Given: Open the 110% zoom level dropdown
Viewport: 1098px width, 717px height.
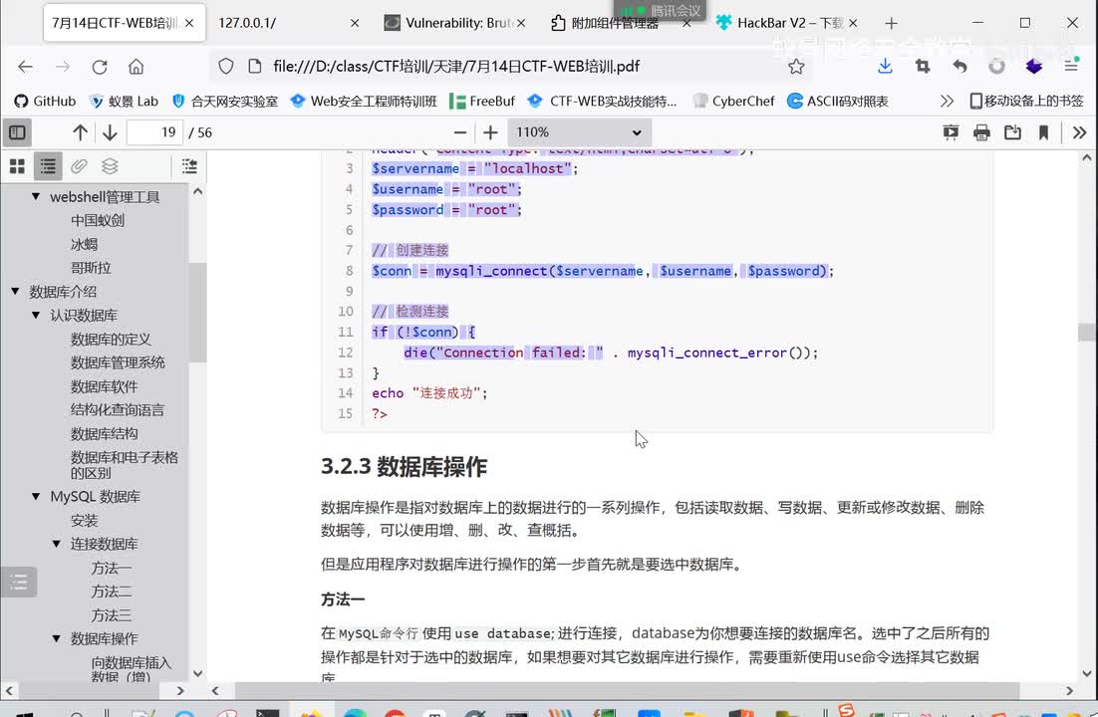Looking at the screenshot, I should coord(579,132).
